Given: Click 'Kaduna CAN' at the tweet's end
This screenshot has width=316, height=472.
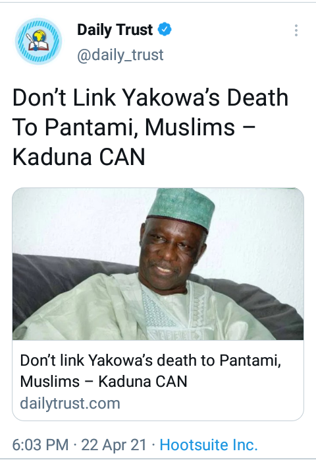Looking at the screenshot, I should pos(79,157).
